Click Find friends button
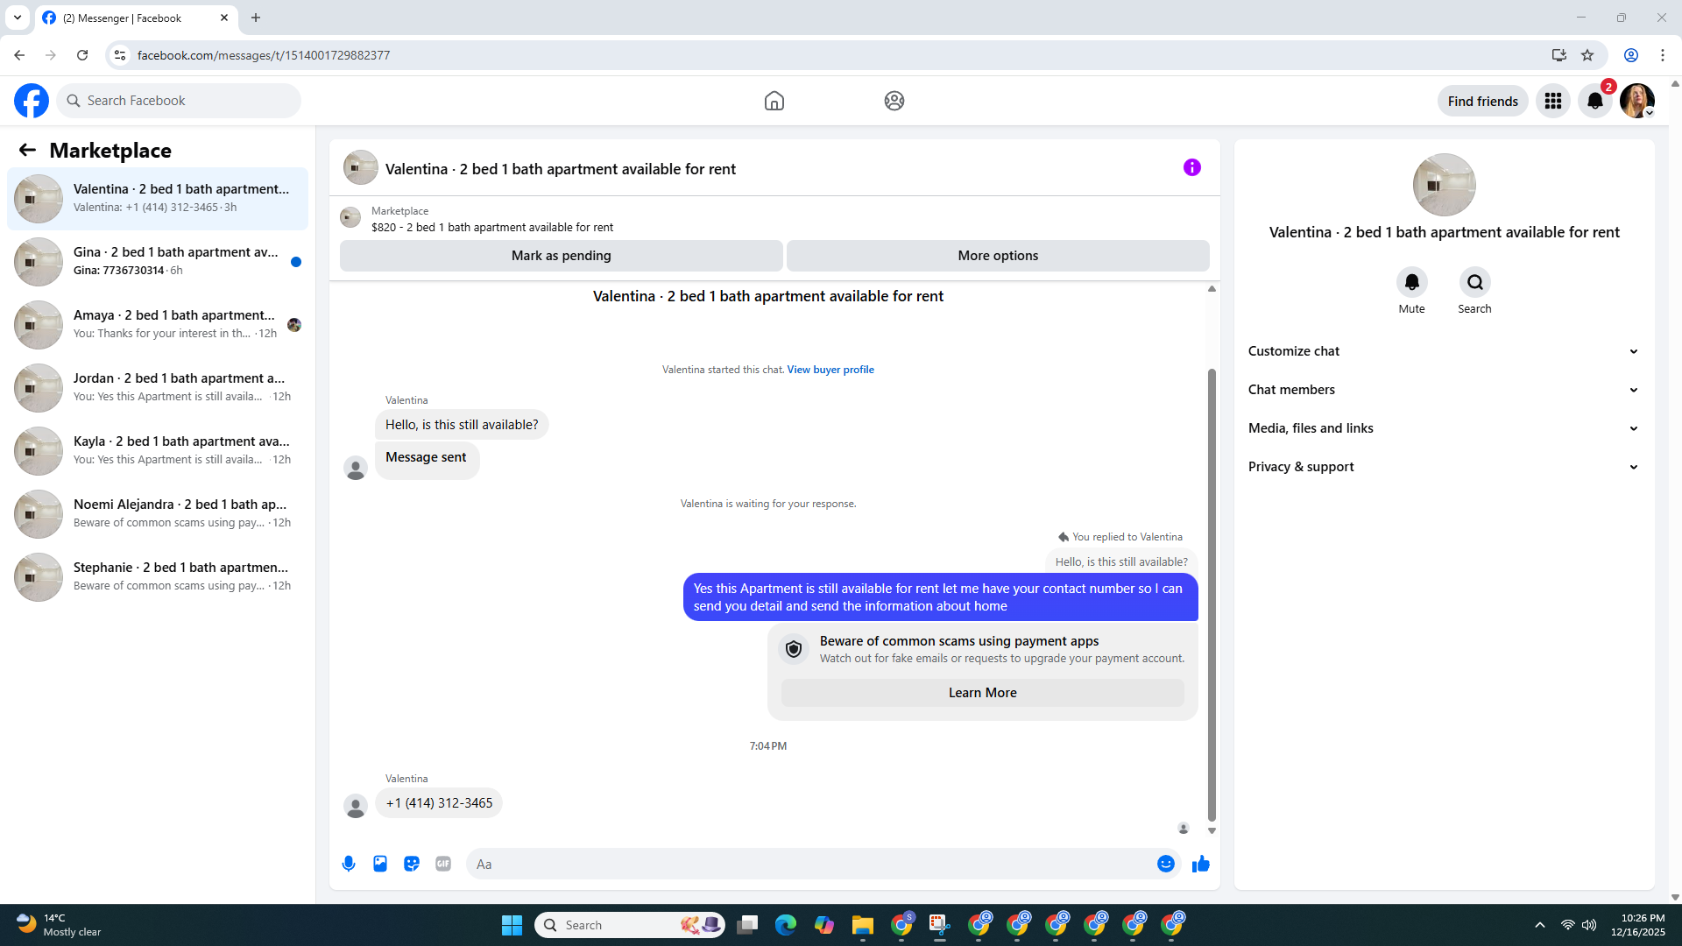This screenshot has height=946, width=1682. (1482, 101)
